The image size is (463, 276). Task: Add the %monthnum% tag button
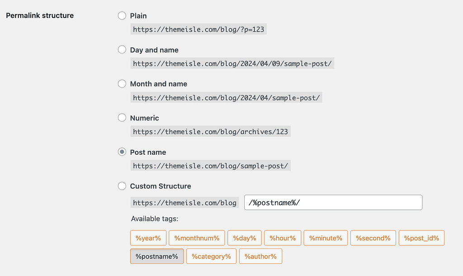click(x=197, y=238)
